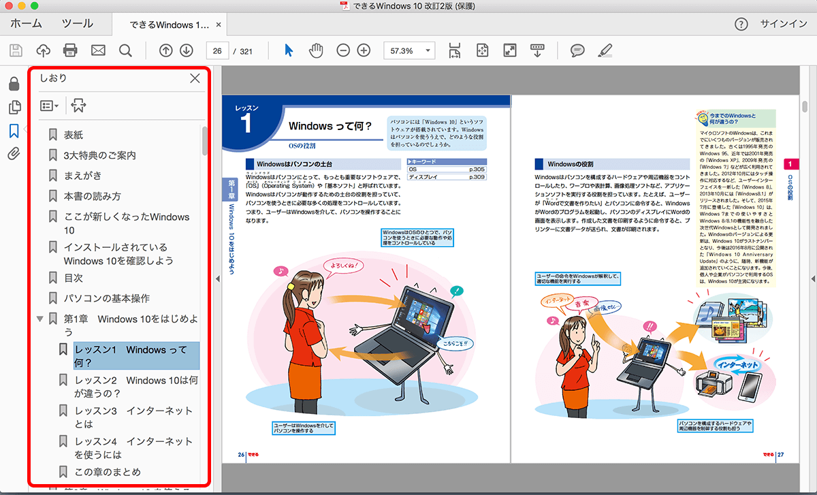Open help with the question mark icon
The width and height of the screenshot is (817, 495).
point(741,25)
